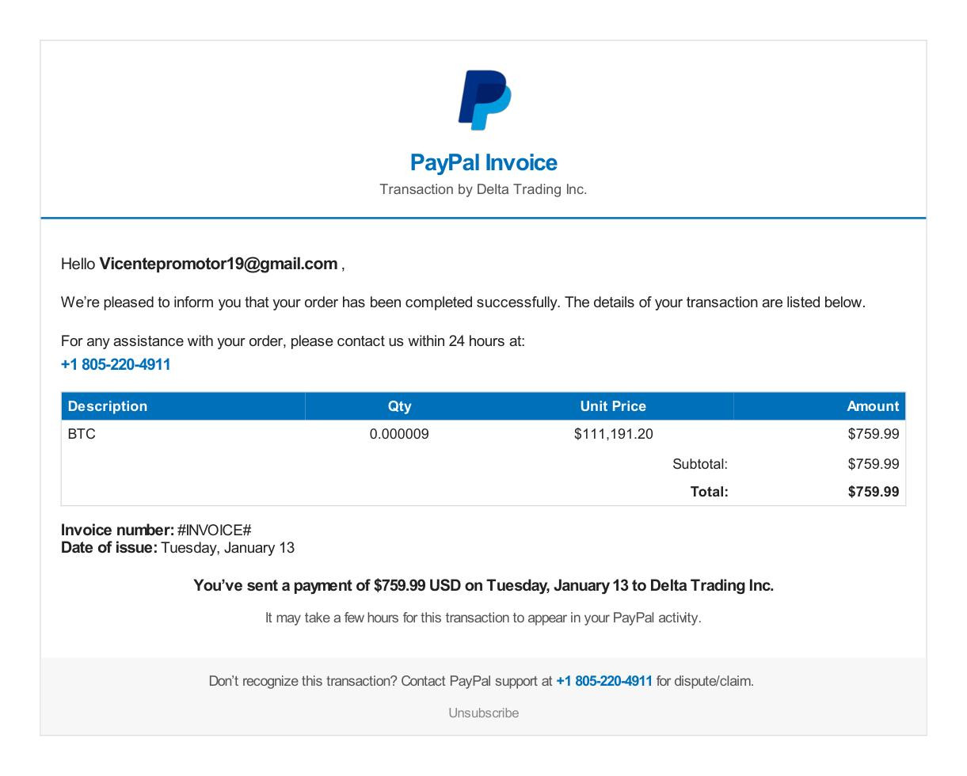Select the Vicentepromotor19@gmail.com email address

[219, 264]
